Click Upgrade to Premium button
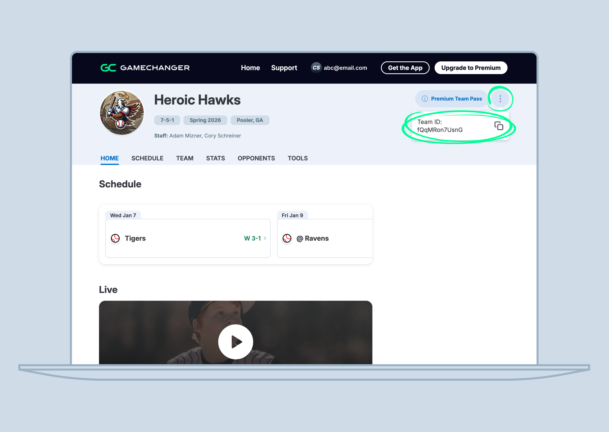The image size is (609, 432). tap(470, 68)
